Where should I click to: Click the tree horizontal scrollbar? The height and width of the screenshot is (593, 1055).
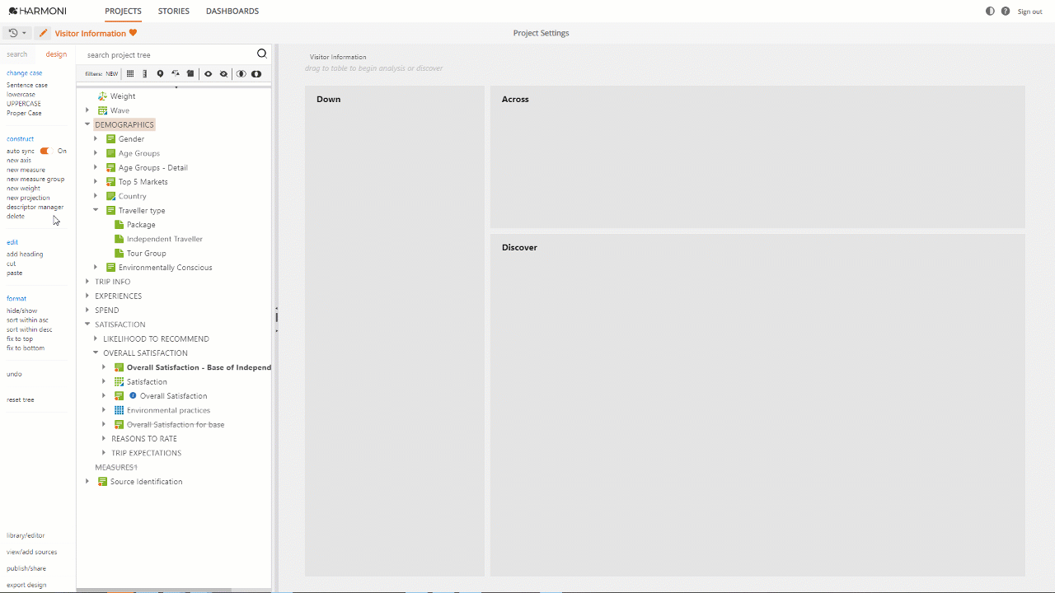pos(156,591)
